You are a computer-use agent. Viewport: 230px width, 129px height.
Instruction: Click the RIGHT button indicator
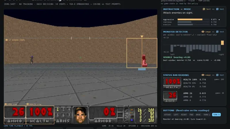[x=184, y=115]
